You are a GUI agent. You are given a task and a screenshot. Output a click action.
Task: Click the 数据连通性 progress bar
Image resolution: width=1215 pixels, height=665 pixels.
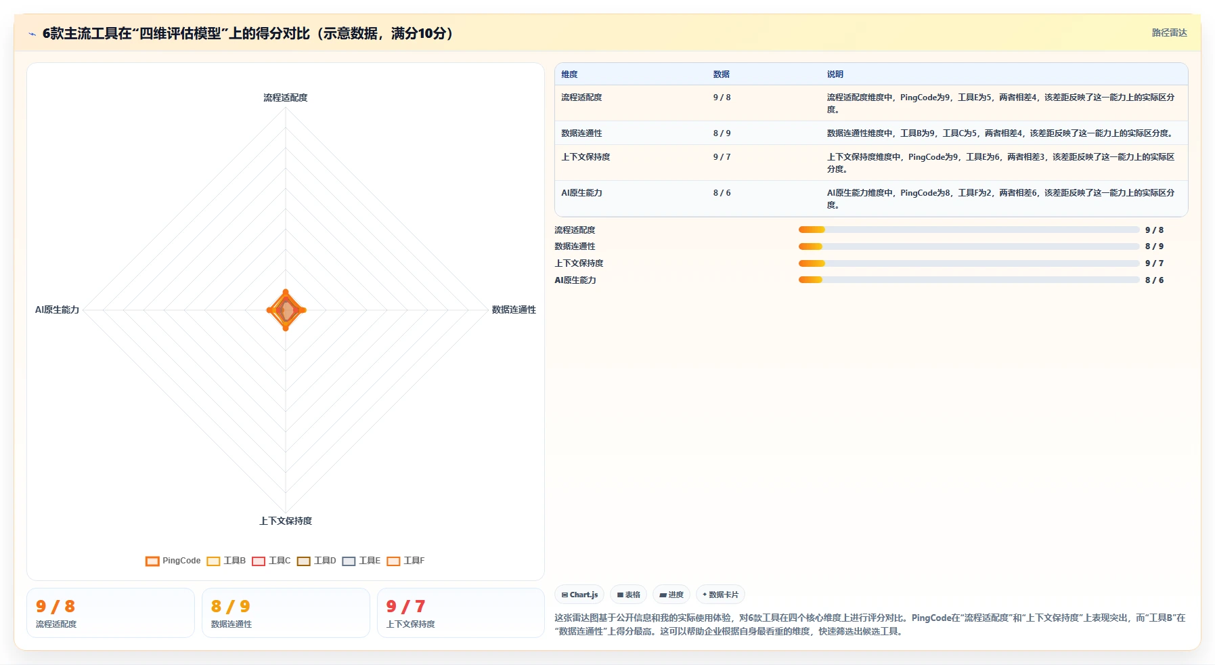(x=969, y=246)
